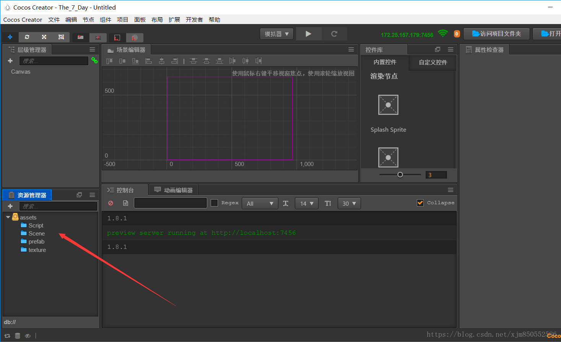Image resolution: width=561 pixels, height=342 pixels.
Task: Click the hierarchy search field
Action: [x=54, y=61]
